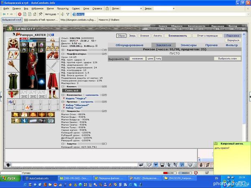This screenshot has width=251, height=188.
Task: Click the address bar input field
Action: click(x=159, y=14)
